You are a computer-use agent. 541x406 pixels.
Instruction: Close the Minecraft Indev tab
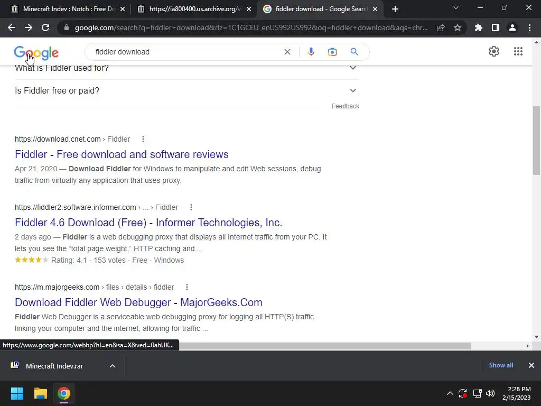tap(123, 9)
